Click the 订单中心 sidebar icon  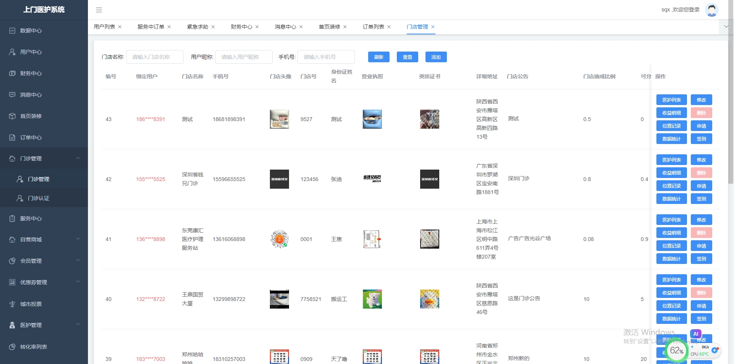click(x=12, y=138)
